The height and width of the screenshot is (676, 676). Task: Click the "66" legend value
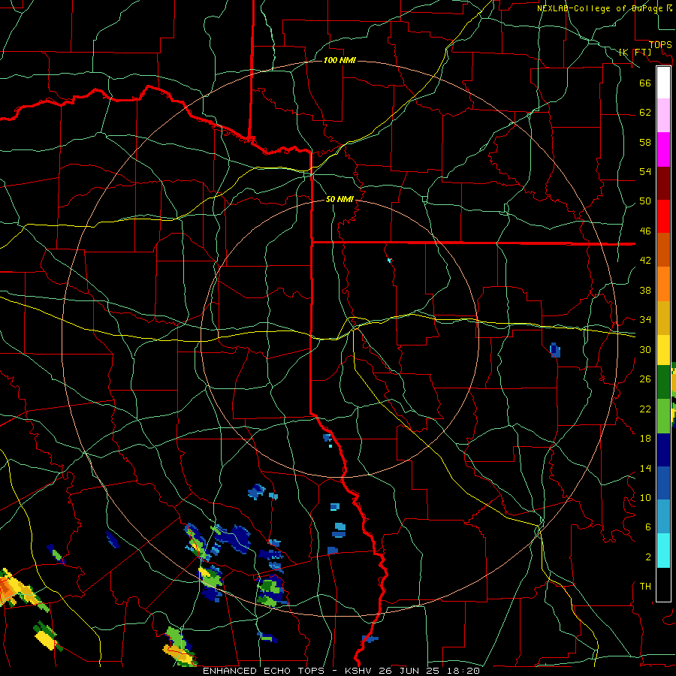(x=645, y=83)
